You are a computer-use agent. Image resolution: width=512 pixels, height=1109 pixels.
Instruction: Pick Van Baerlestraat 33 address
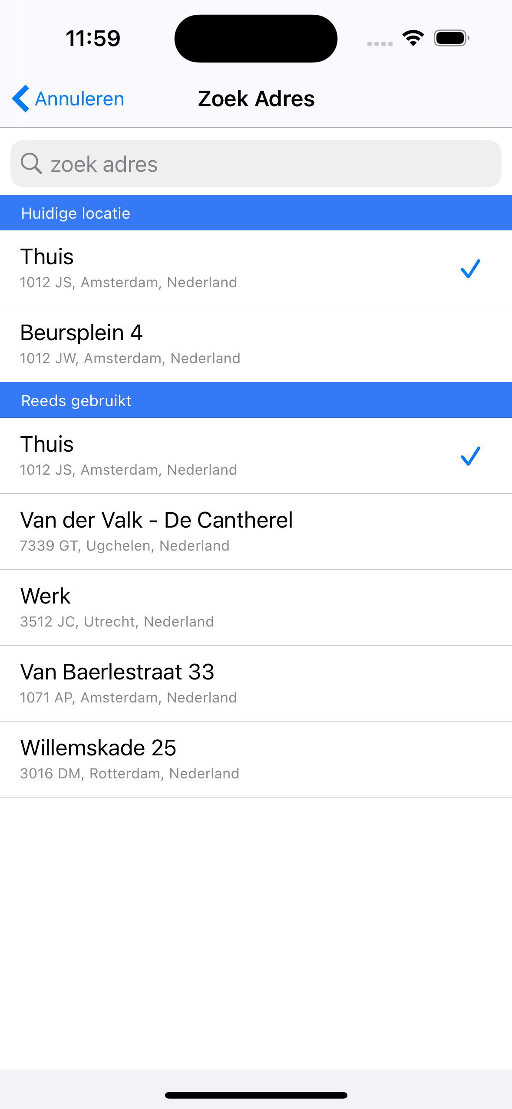pyautogui.click(x=217, y=683)
